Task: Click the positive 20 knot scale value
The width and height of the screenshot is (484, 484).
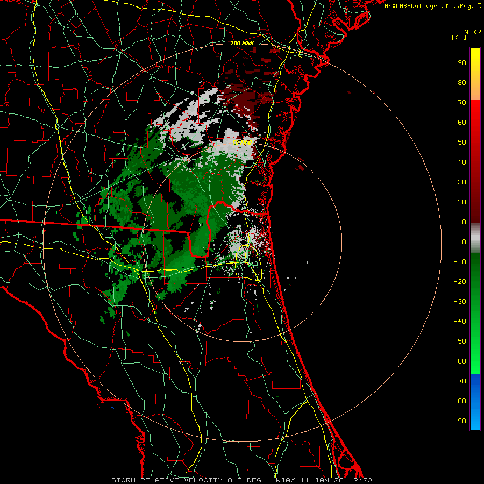Action: pos(462,202)
